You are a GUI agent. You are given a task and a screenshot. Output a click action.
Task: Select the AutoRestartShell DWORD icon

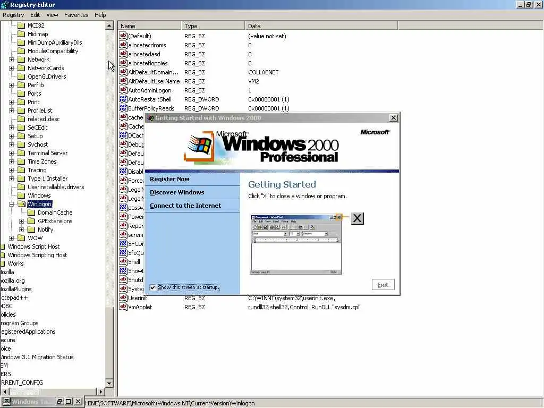click(123, 99)
